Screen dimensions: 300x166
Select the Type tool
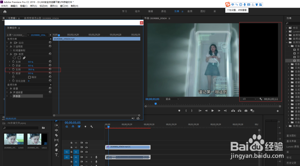[56, 155]
